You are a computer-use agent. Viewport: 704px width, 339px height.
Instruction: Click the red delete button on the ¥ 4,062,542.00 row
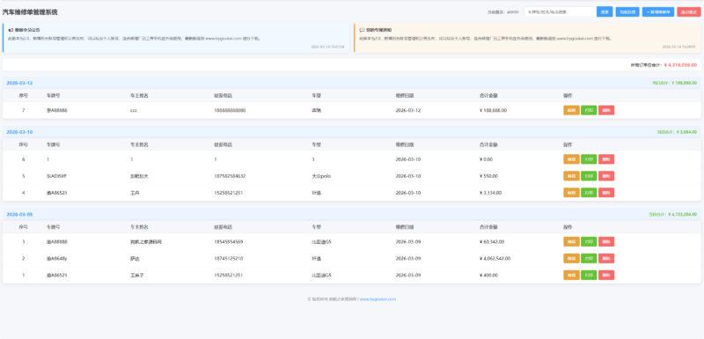click(606, 259)
